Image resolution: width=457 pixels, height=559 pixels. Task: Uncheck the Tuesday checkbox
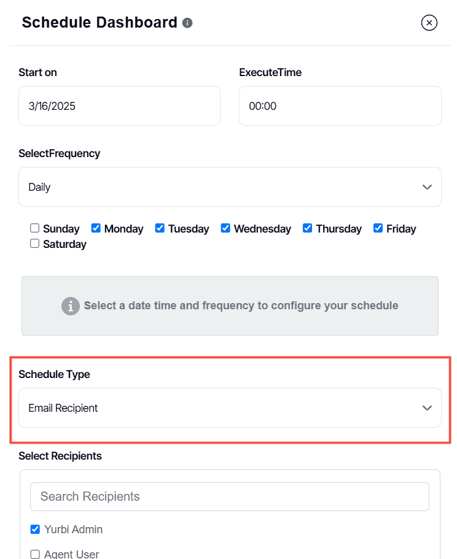coord(160,228)
